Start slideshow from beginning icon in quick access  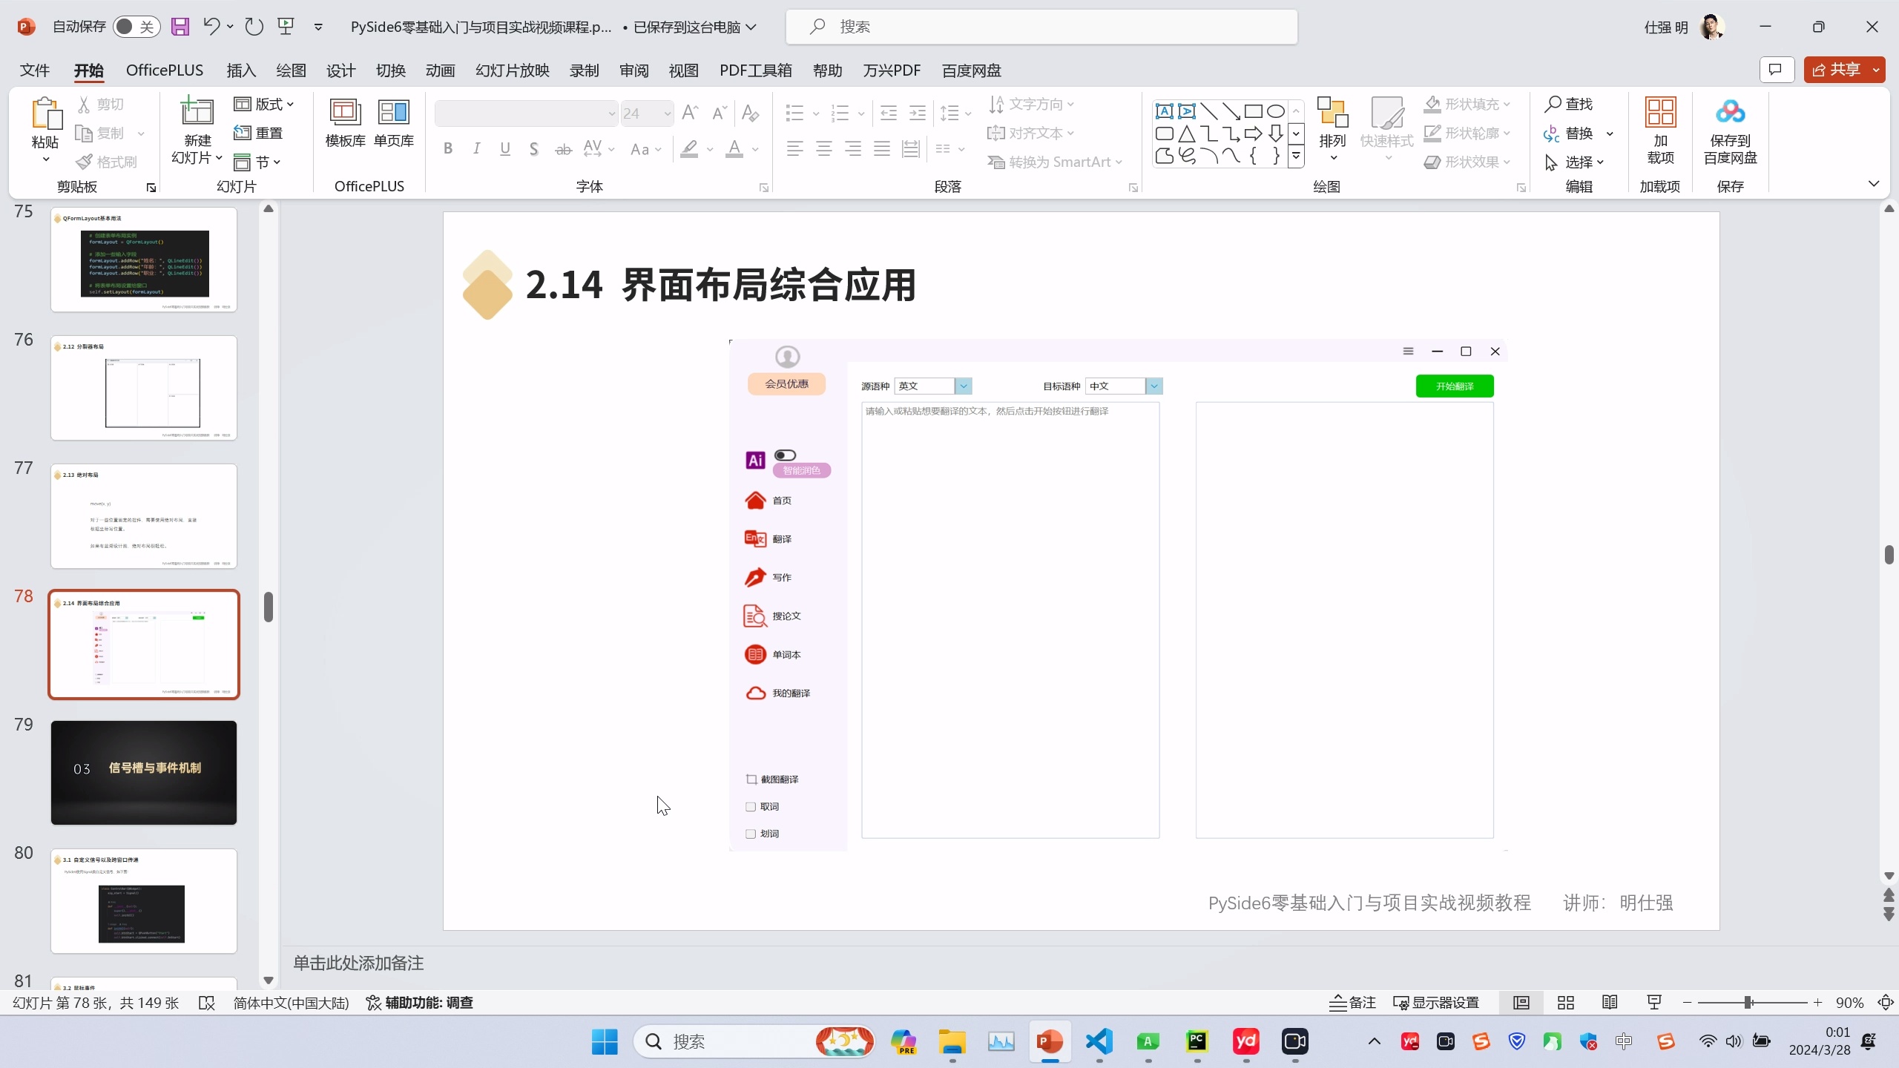(286, 27)
